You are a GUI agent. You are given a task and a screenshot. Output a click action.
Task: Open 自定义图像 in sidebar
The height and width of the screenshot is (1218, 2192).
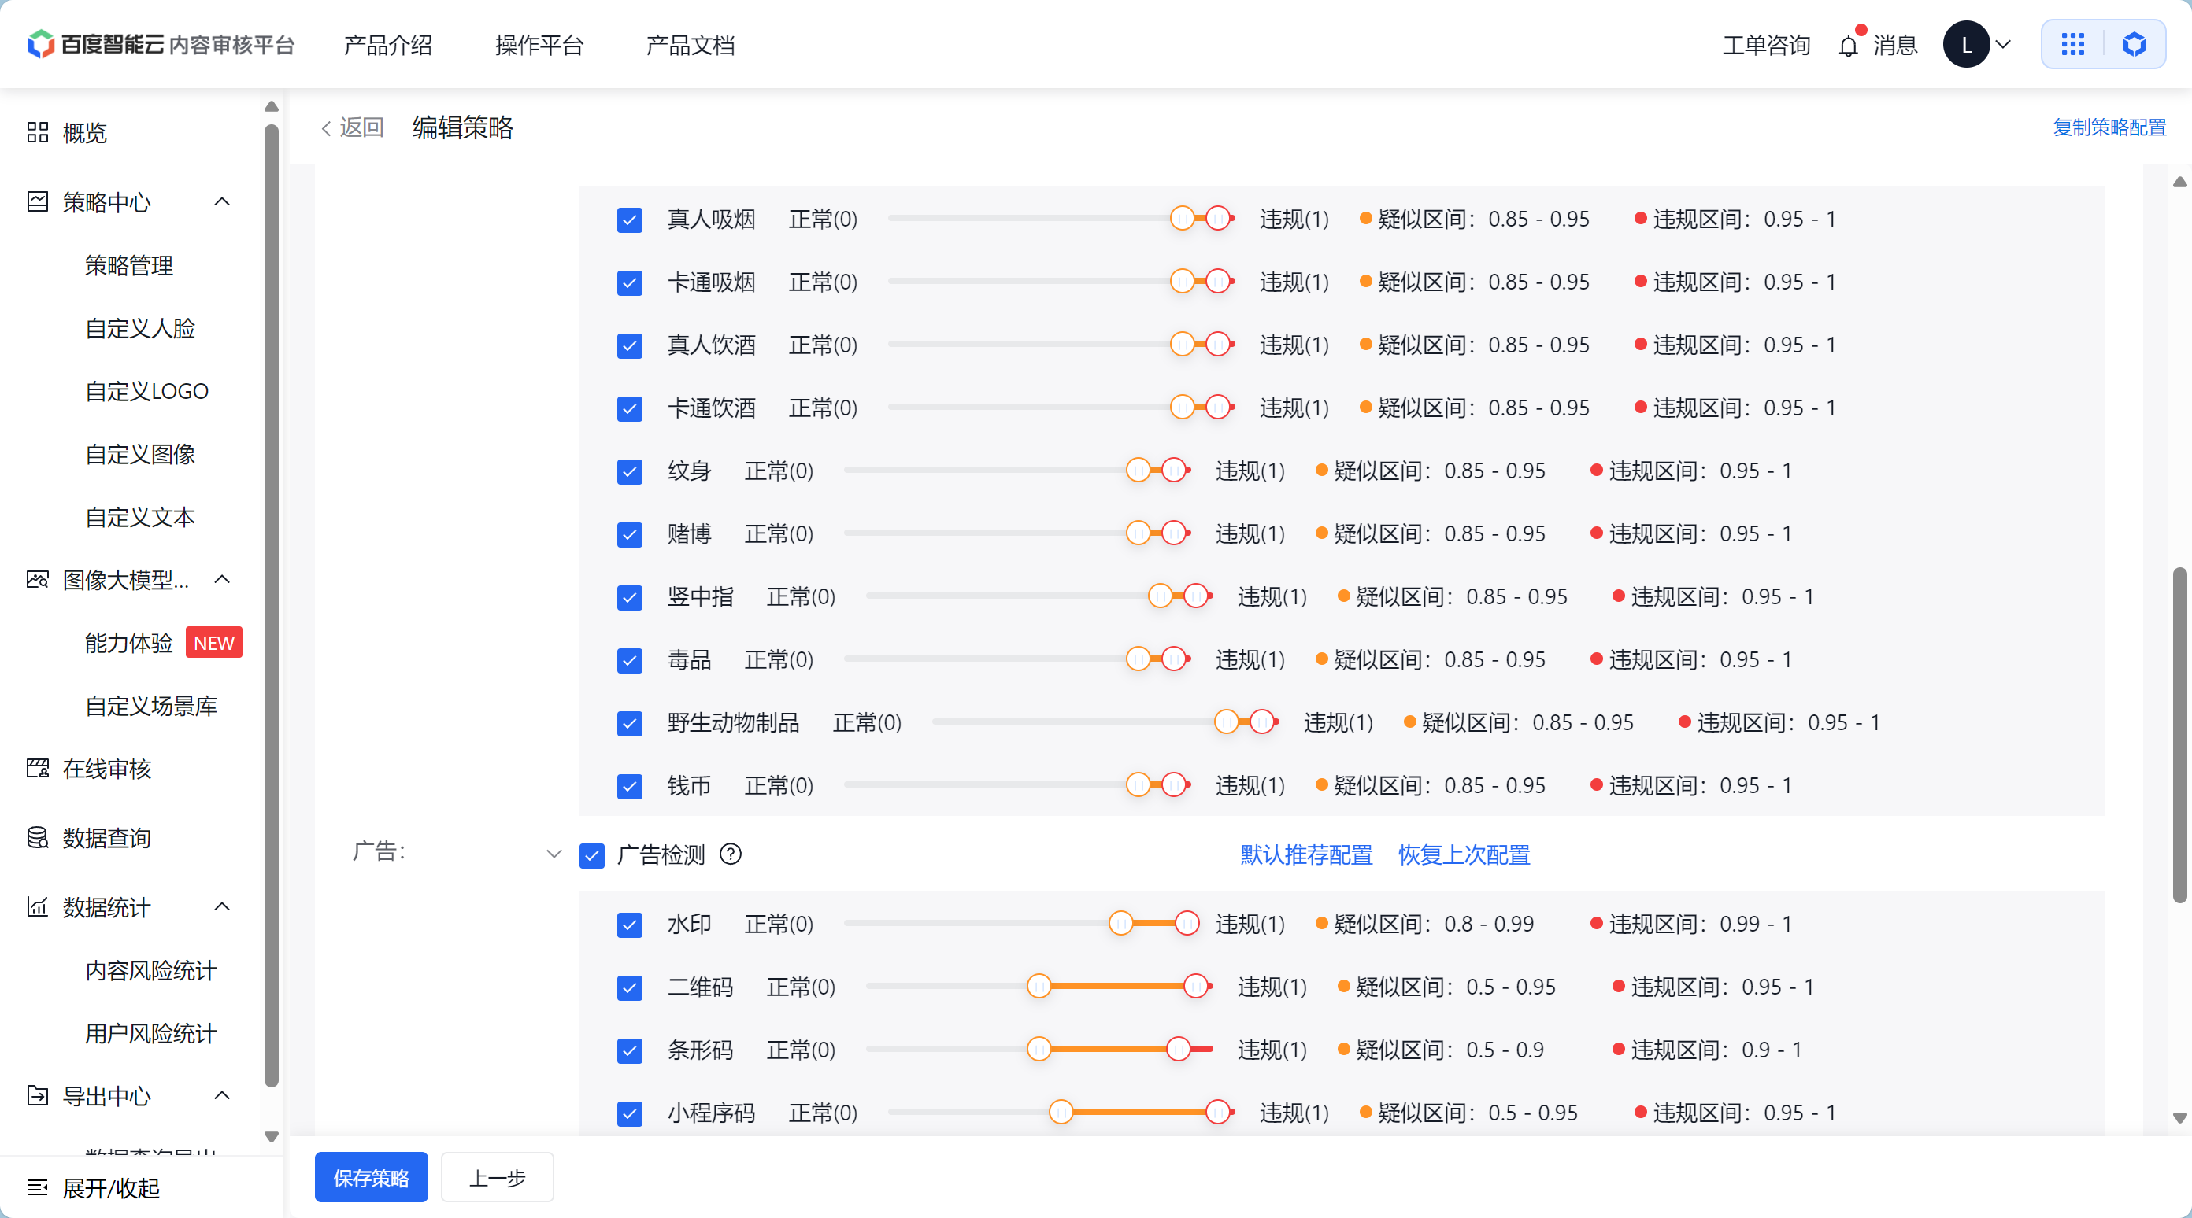coord(140,454)
